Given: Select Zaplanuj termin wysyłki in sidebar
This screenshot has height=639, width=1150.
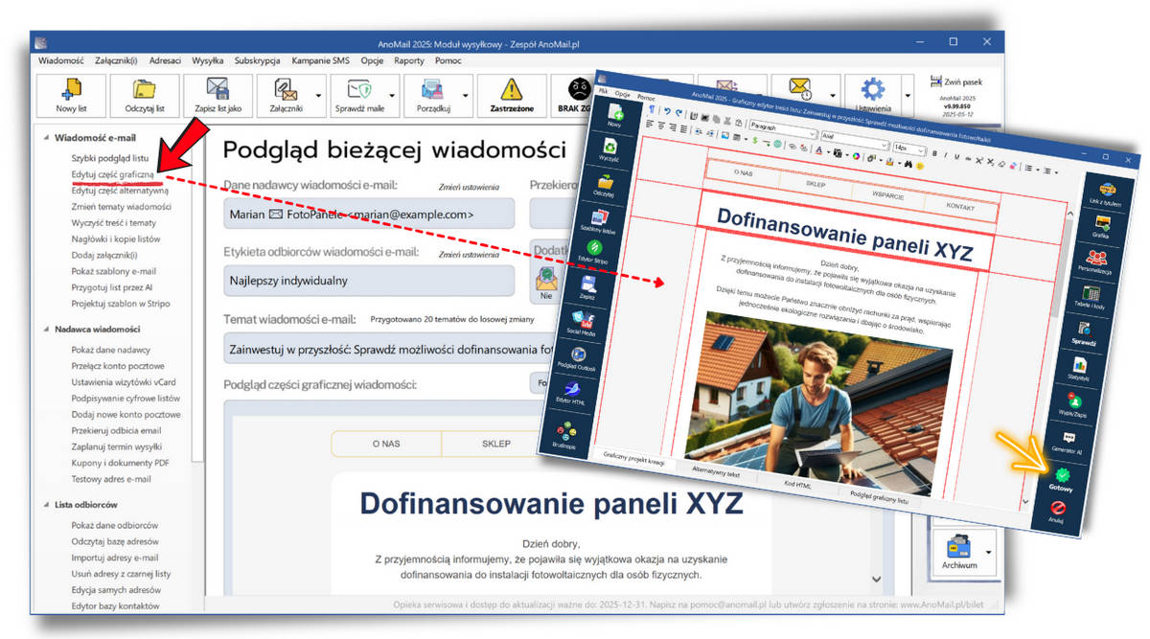Looking at the screenshot, I should click(x=117, y=446).
